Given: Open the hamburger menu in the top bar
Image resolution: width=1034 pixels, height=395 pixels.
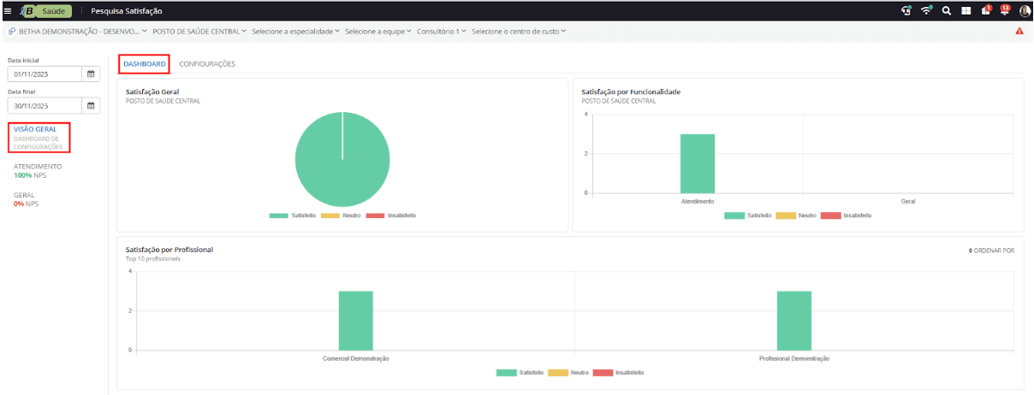Looking at the screenshot, I should click(x=8, y=11).
